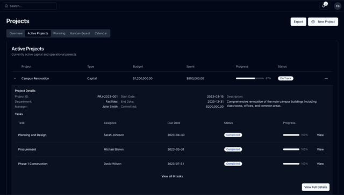Click the Capital type cell
This screenshot has height=195, width=344.
point(92,78)
